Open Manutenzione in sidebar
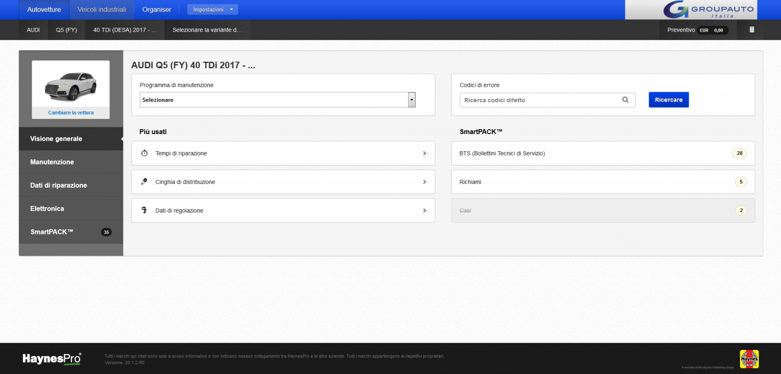781x374 pixels. coord(71,162)
